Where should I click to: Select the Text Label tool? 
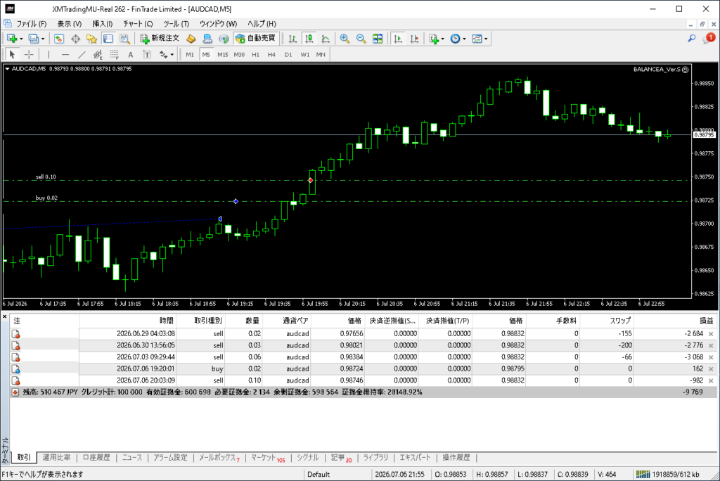[147, 55]
